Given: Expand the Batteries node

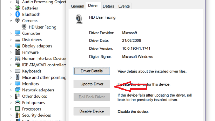Looking at the screenshot, I should coord(11,8).
